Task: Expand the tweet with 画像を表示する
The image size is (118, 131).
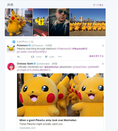Action: click(x=96, y=56)
